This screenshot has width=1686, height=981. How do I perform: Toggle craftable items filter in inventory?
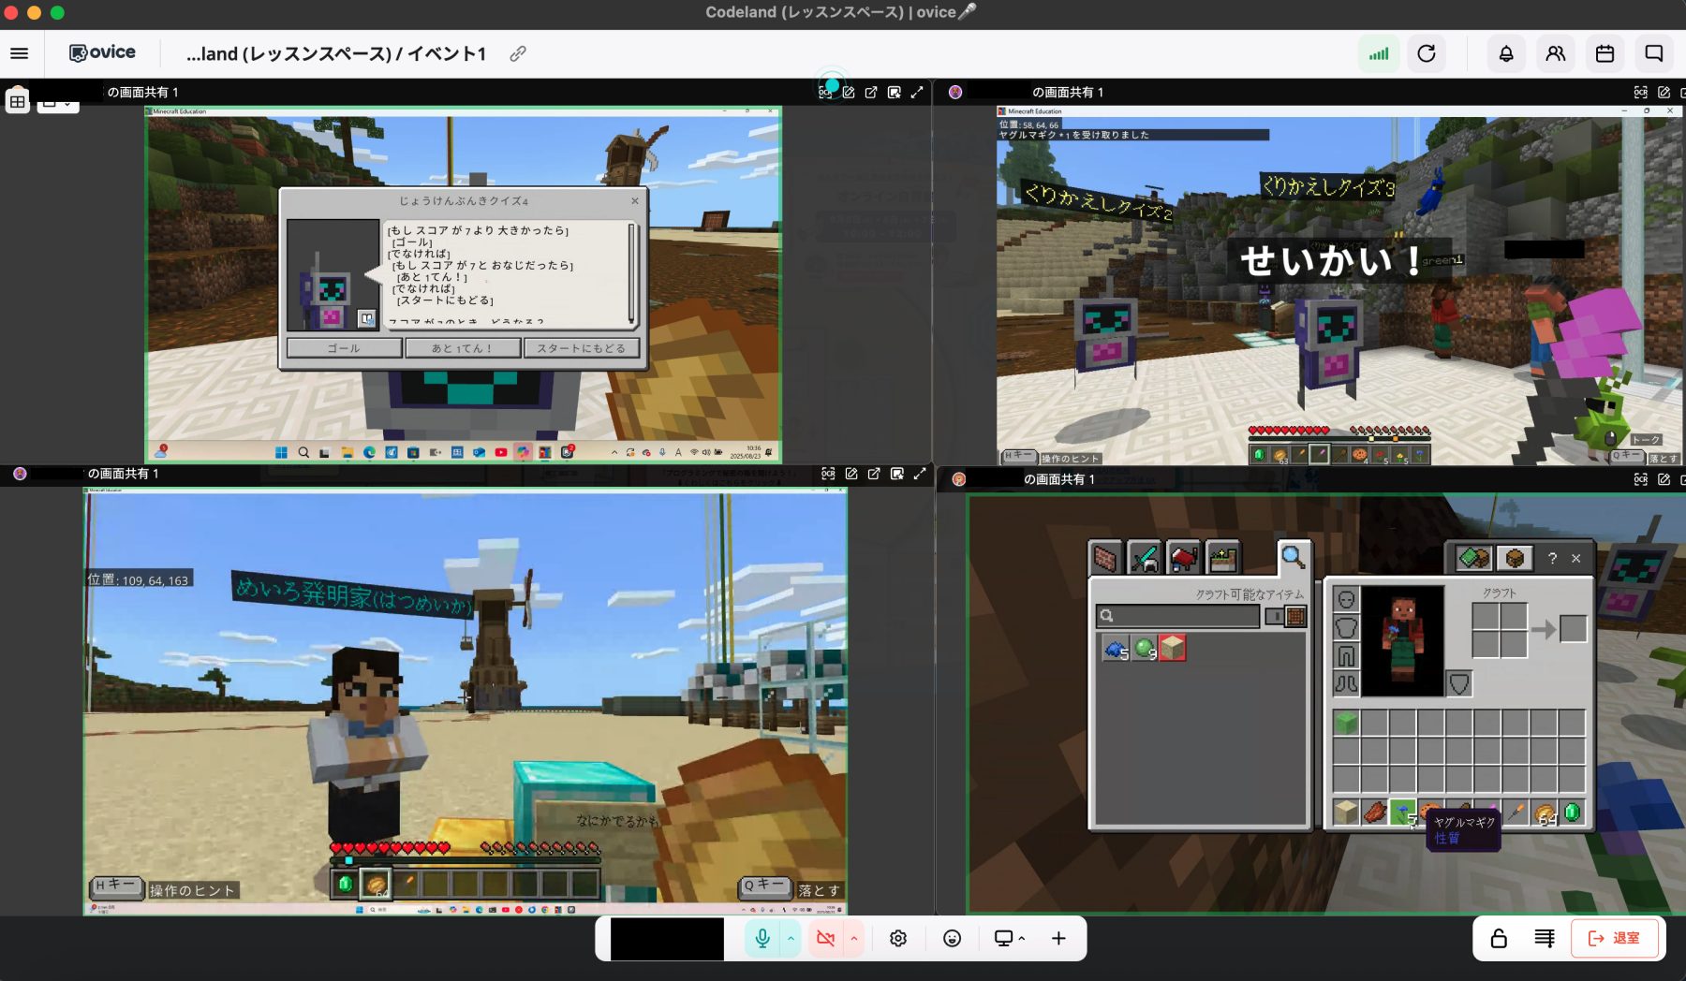[1285, 616]
